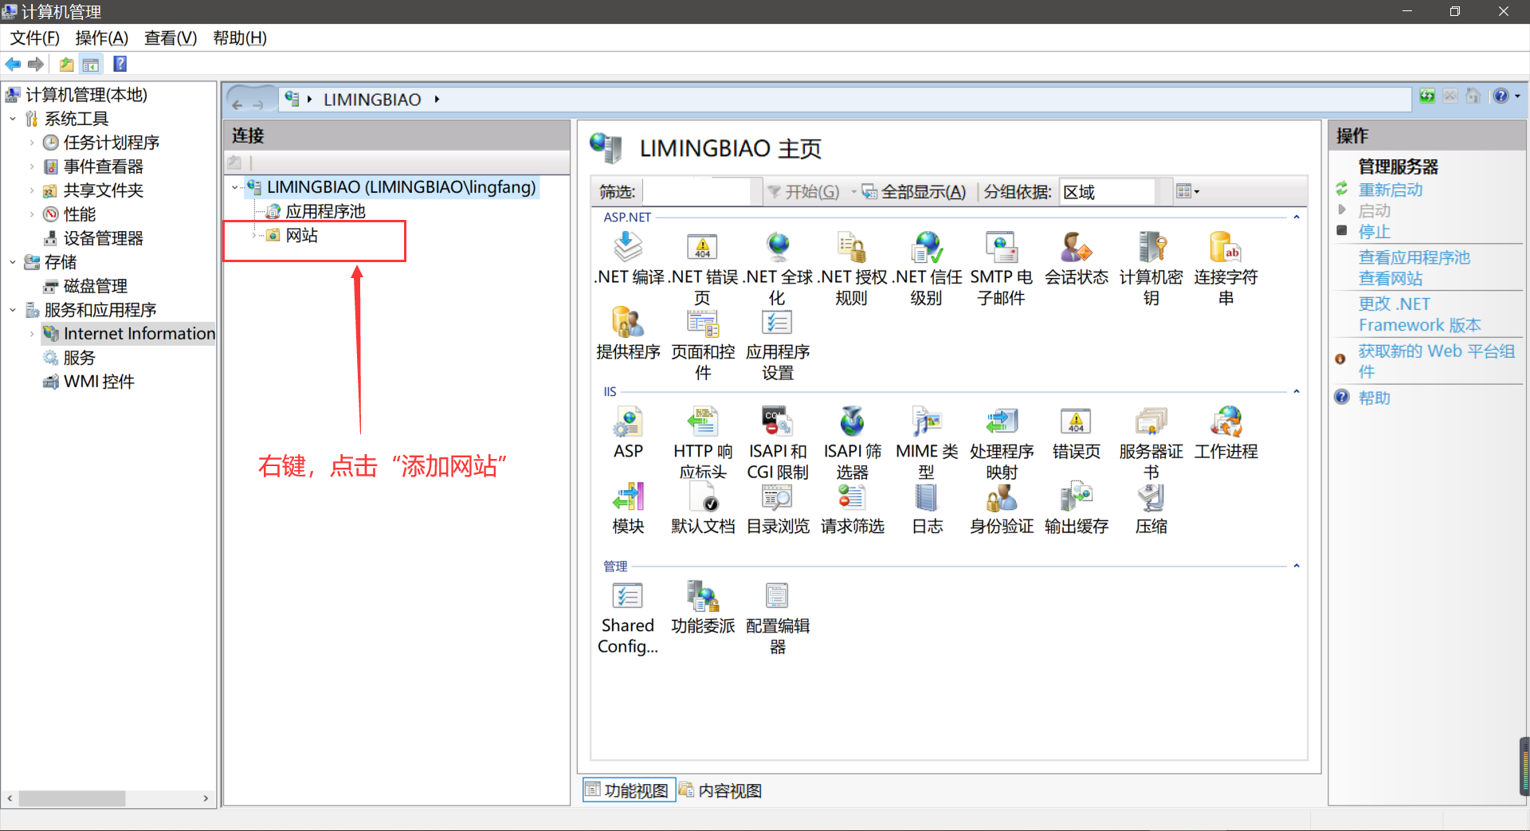Open the .NET 全球化 feature icon
The width and height of the screenshot is (1530, 831).
coord(777,248)
